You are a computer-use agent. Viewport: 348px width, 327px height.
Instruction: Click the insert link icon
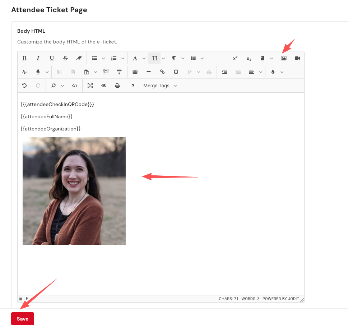162,72
